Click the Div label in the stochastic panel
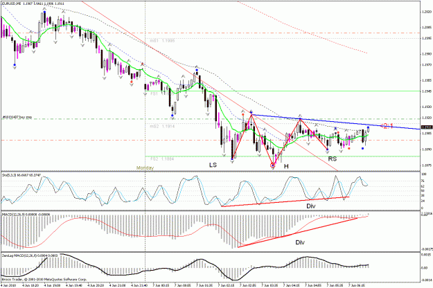The width and height of the screenshot is (433, 288). (310, 206)
